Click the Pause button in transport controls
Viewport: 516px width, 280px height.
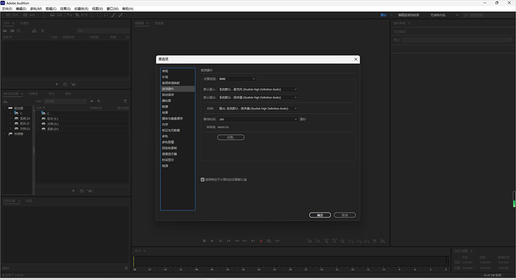click(220, 241)
